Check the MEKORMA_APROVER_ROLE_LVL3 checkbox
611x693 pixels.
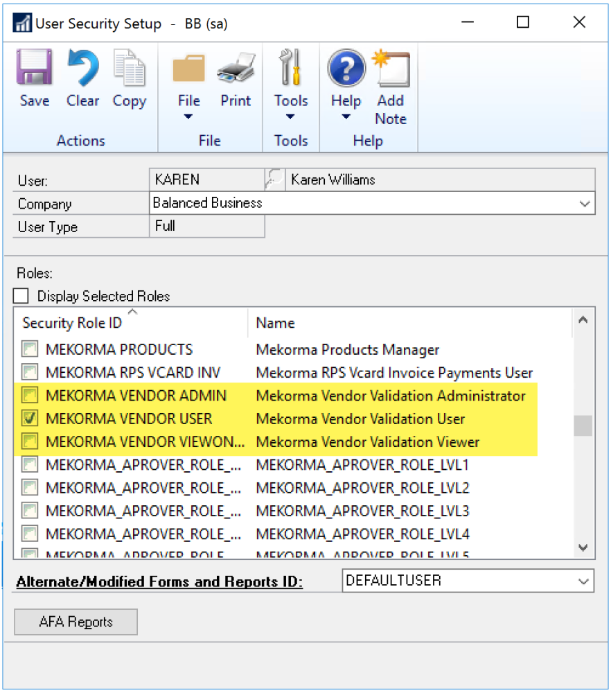click(x=30, y=511)
